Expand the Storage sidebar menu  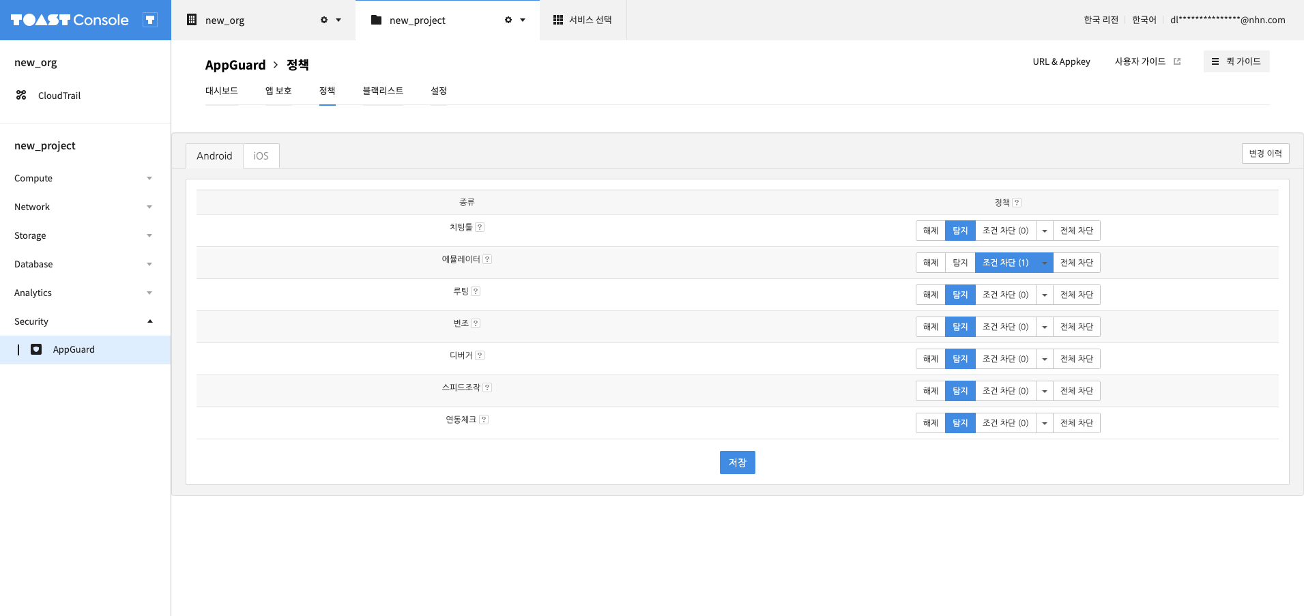tap(85, 235)
